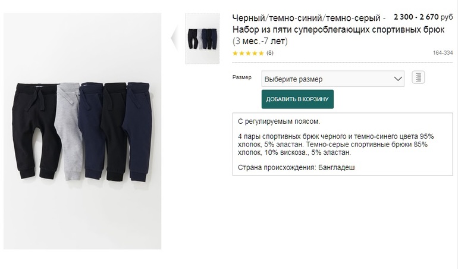Click the grey sweatpants in main photo
The height and width of the screenshot is (269, 458).
click(x=67, y=130)
